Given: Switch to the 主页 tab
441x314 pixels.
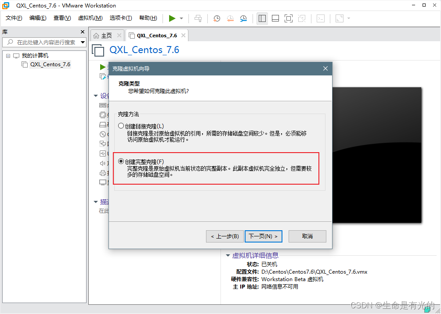Looking at the screenshot, I should point(107,36).
